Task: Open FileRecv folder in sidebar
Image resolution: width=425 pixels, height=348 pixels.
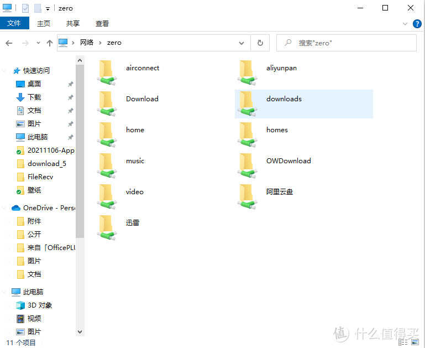Action: click(40, 177)
